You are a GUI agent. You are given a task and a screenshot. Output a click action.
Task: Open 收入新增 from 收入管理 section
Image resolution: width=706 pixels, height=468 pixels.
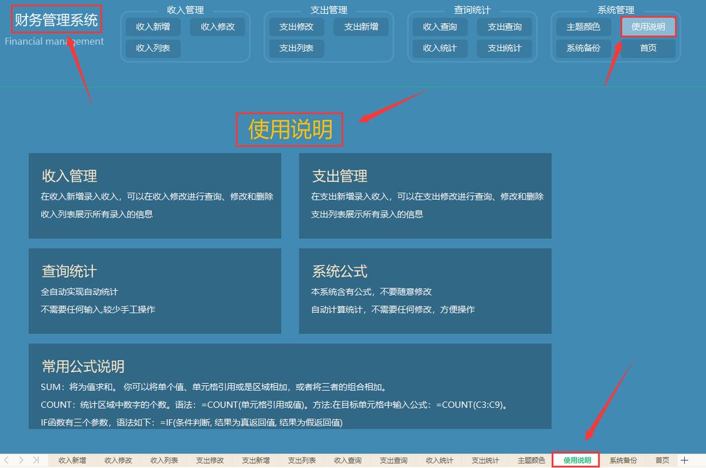point(153,26)
